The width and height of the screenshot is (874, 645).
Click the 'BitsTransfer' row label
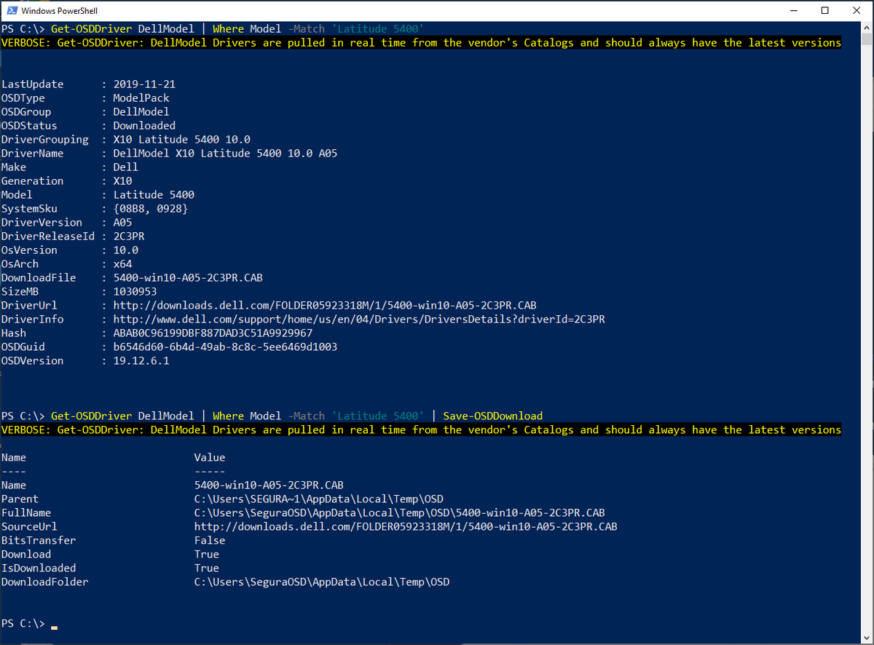tap(39, 540)
